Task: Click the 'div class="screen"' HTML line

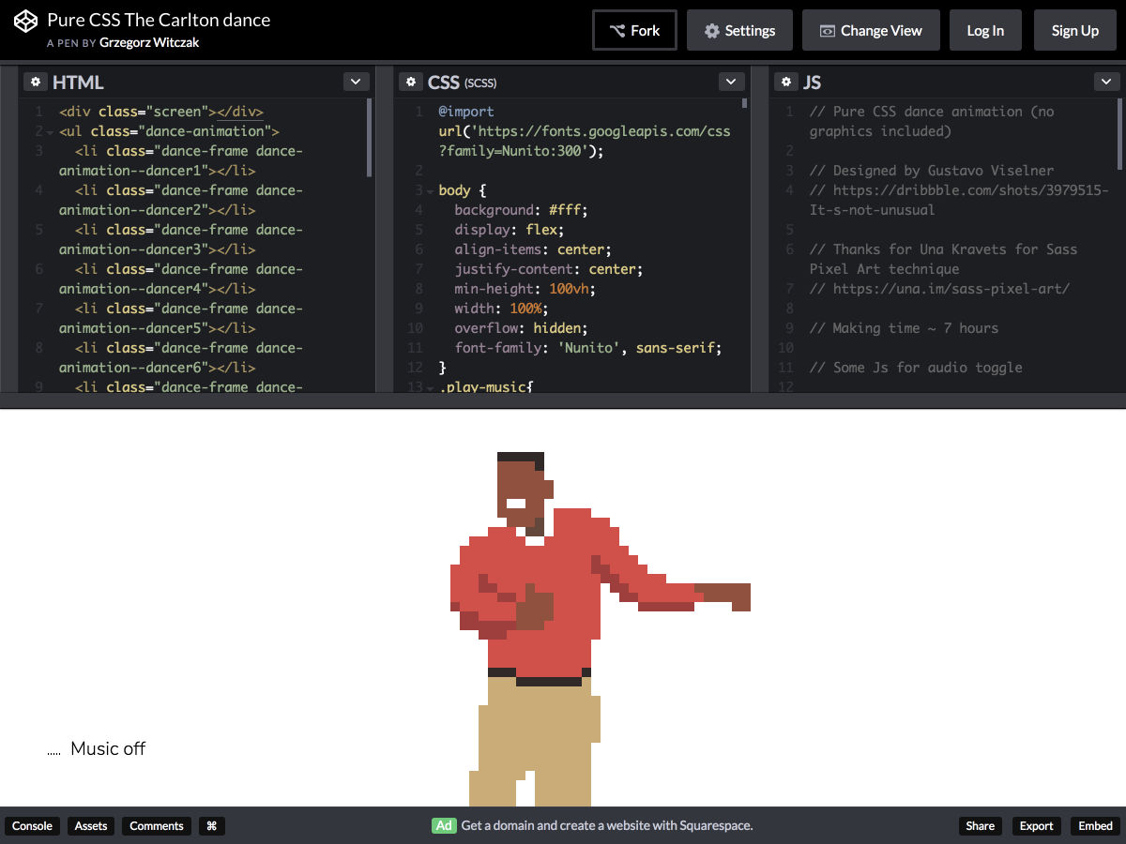Action: 161,112
